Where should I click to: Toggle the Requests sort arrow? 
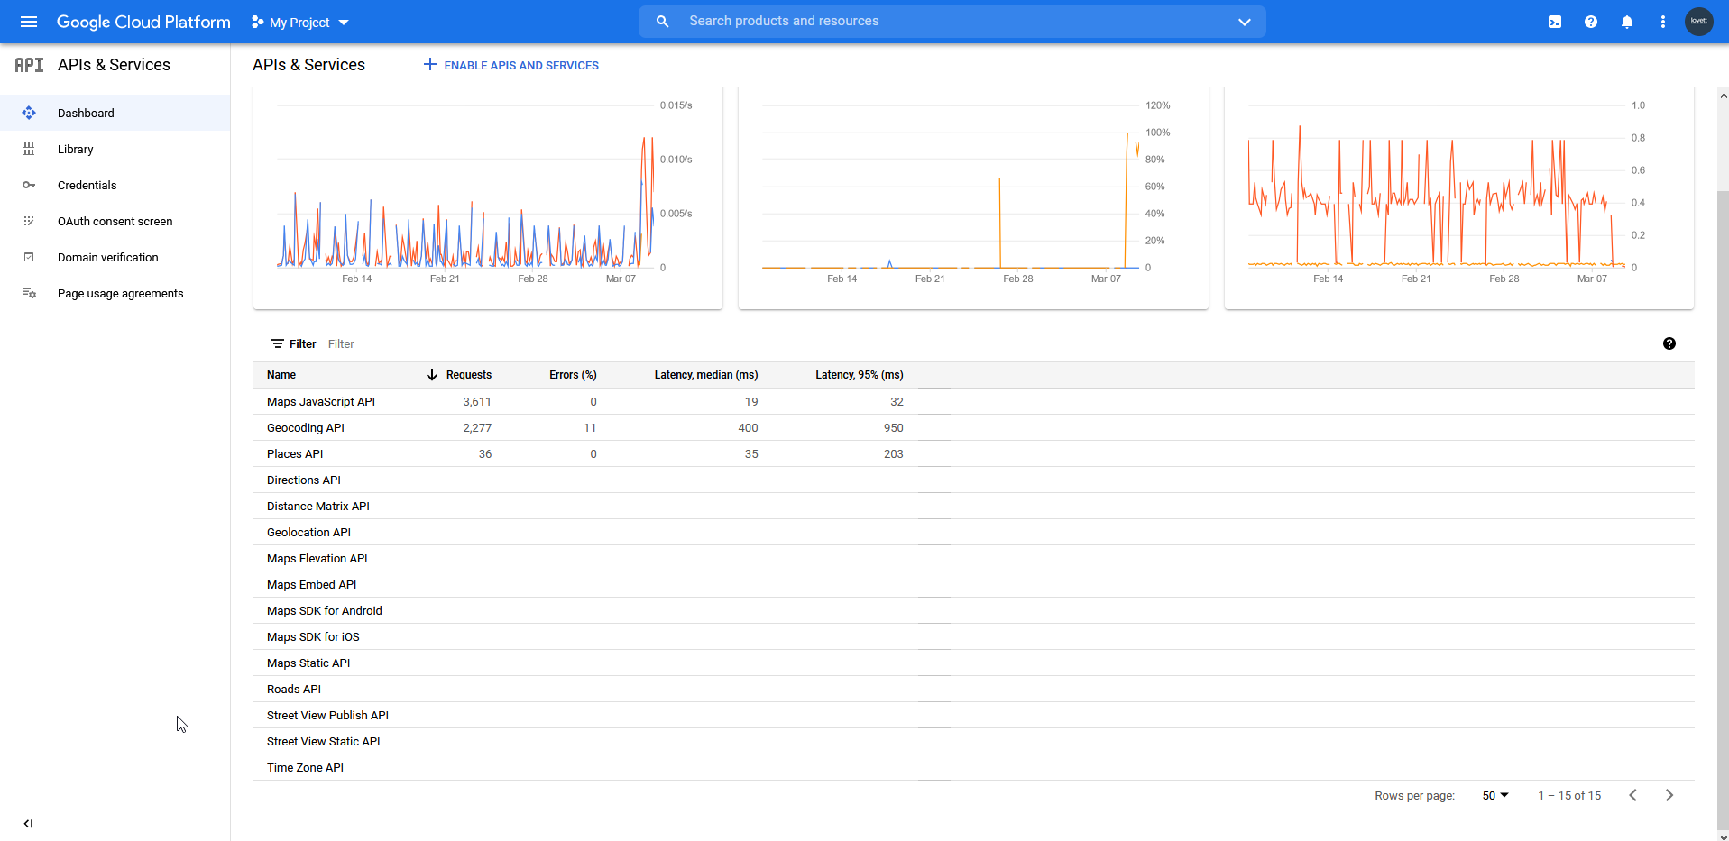point(432,375)
